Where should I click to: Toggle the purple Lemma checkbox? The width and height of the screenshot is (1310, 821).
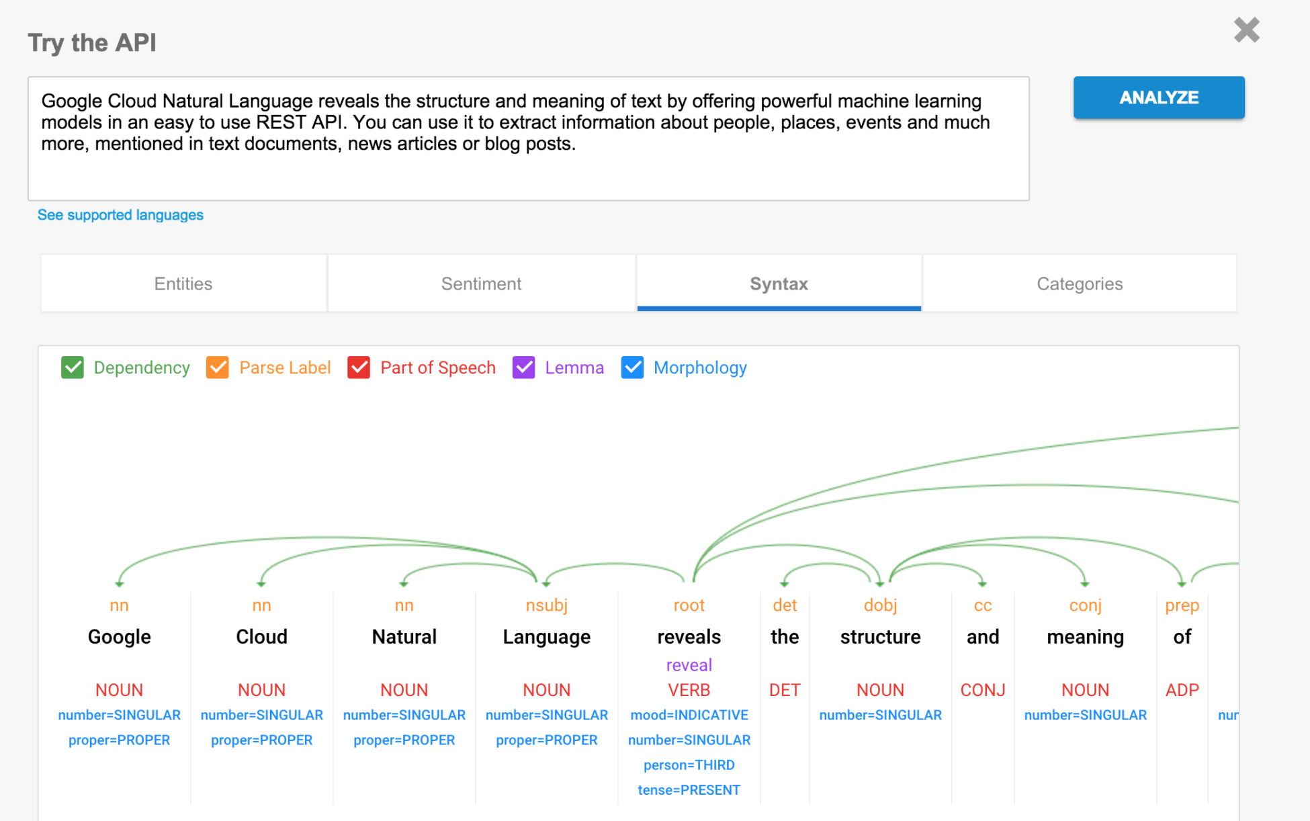click(523, 368)
